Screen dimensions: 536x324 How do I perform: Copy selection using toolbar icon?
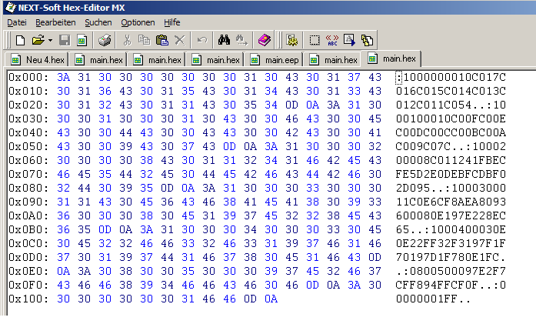coord(144,40)
